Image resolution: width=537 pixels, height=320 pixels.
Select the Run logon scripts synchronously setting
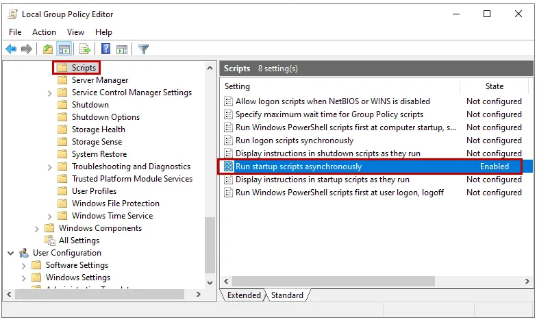[295, 140]
